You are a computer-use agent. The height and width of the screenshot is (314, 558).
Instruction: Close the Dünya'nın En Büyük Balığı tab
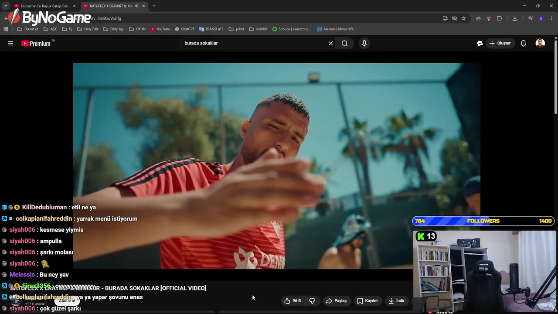[74, 6]
